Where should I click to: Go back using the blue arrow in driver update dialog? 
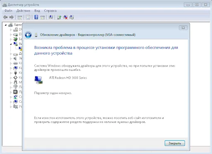(28, 35)
